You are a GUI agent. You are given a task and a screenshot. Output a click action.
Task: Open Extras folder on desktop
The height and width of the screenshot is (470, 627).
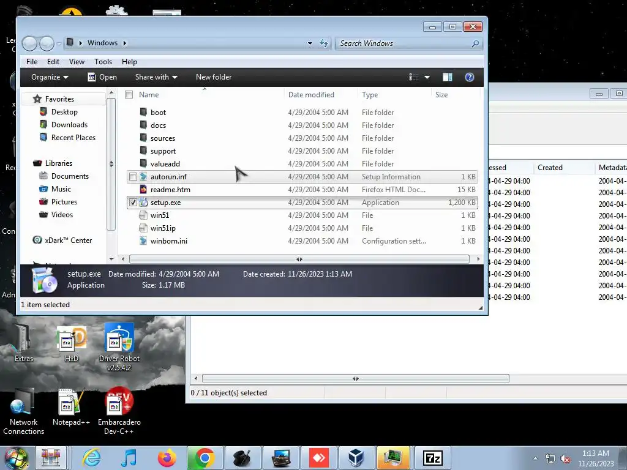click(24, 343)
